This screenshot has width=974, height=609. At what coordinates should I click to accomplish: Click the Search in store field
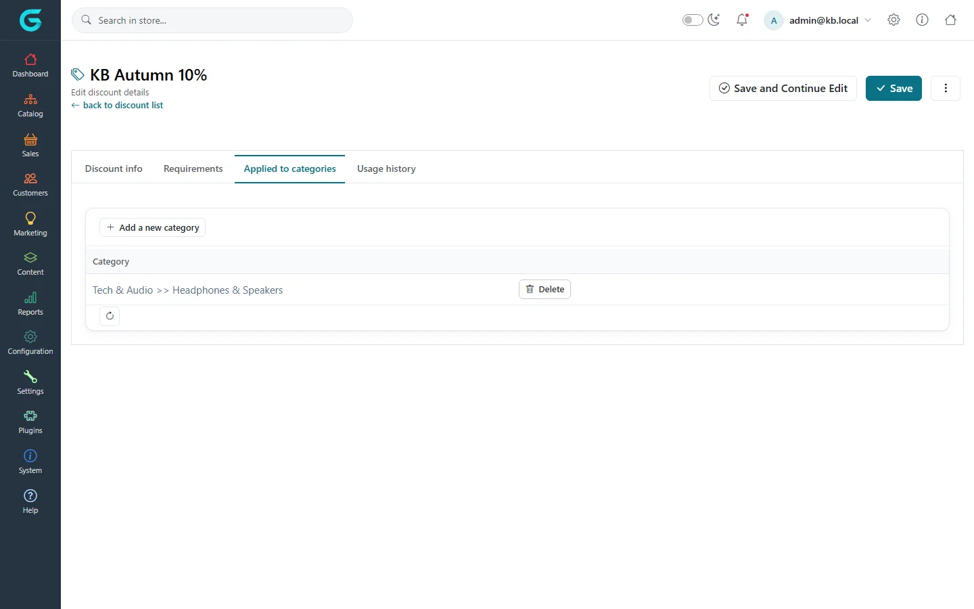(x=212, y=20)
